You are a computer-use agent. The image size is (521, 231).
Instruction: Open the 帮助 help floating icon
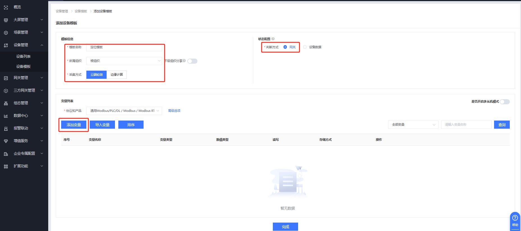[515, 220]
